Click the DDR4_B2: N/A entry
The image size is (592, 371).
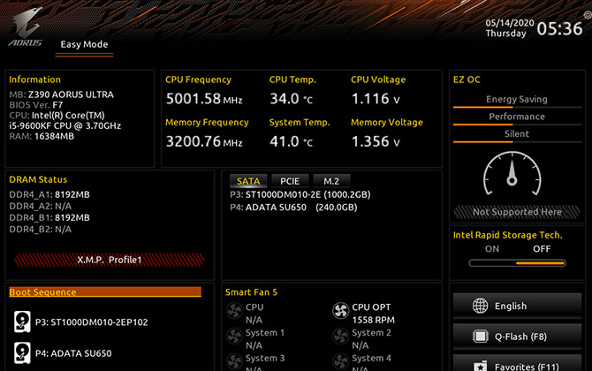[41, 230]
